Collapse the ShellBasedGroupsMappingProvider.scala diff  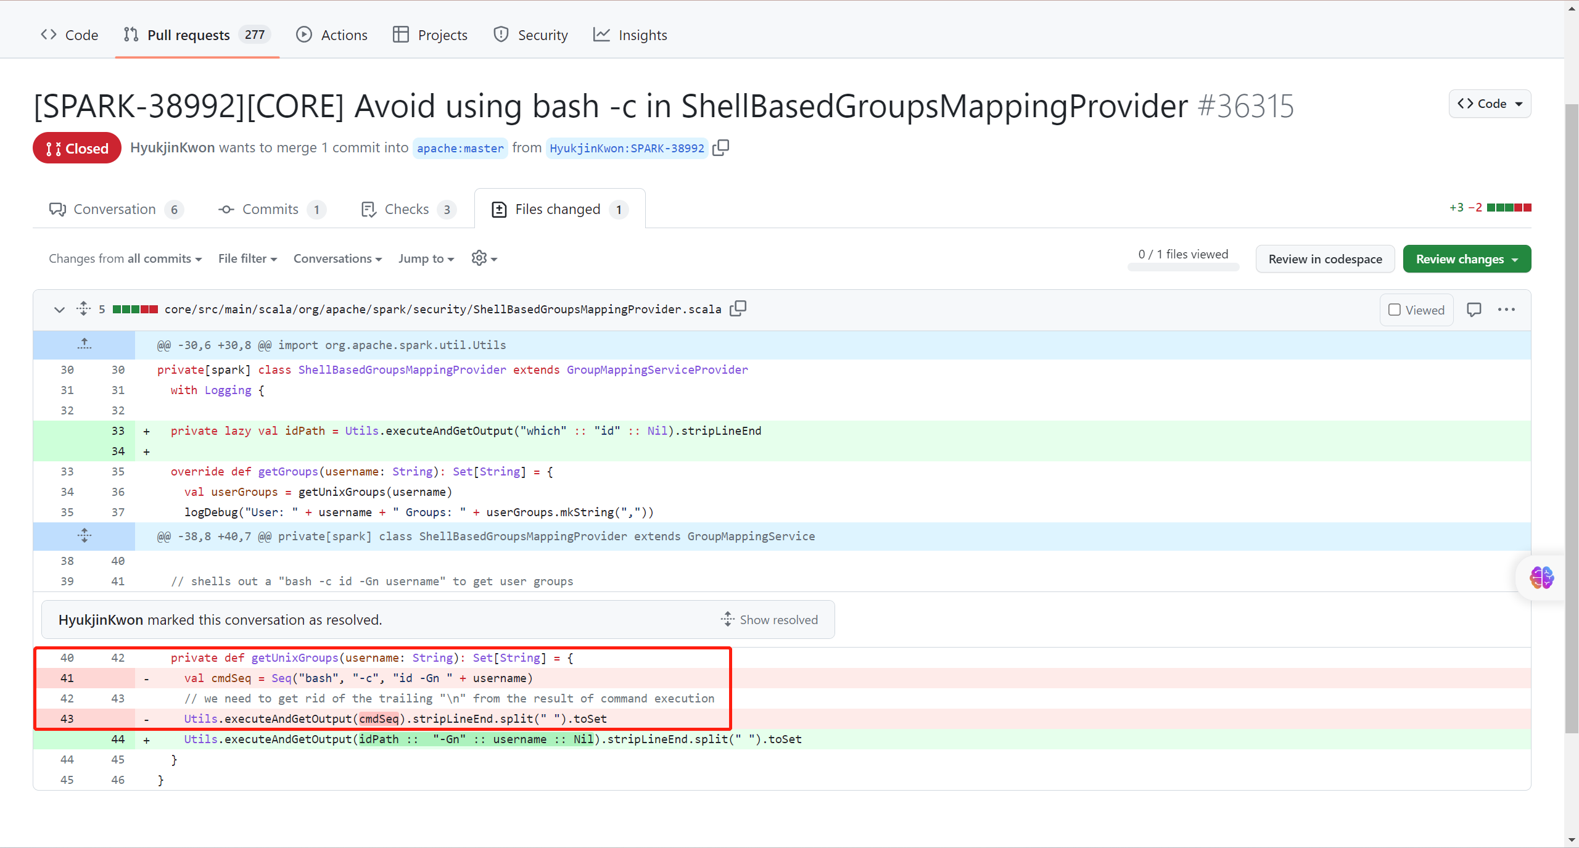59,309
